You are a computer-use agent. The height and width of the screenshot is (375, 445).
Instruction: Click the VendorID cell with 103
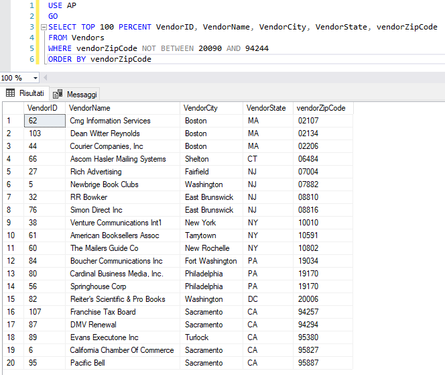45,133
